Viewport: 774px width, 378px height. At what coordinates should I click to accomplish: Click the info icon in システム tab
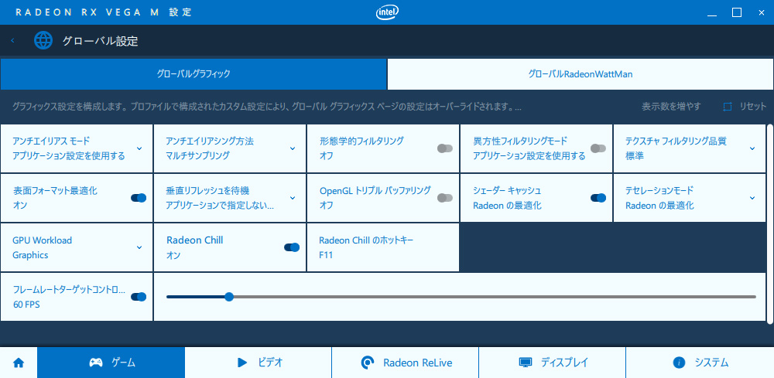pyautogui.click(x=680, y=363)
